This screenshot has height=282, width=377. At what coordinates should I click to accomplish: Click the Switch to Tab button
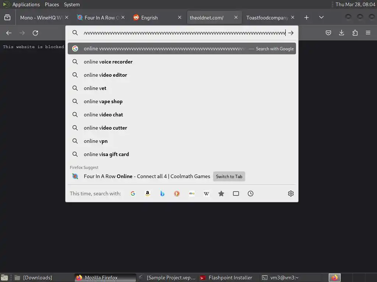229,177
